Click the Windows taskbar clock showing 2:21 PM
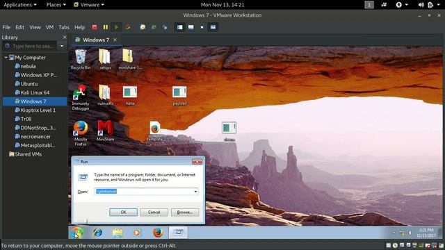The height and width of the screenshot is (250, 445). [x=426, y=233]
